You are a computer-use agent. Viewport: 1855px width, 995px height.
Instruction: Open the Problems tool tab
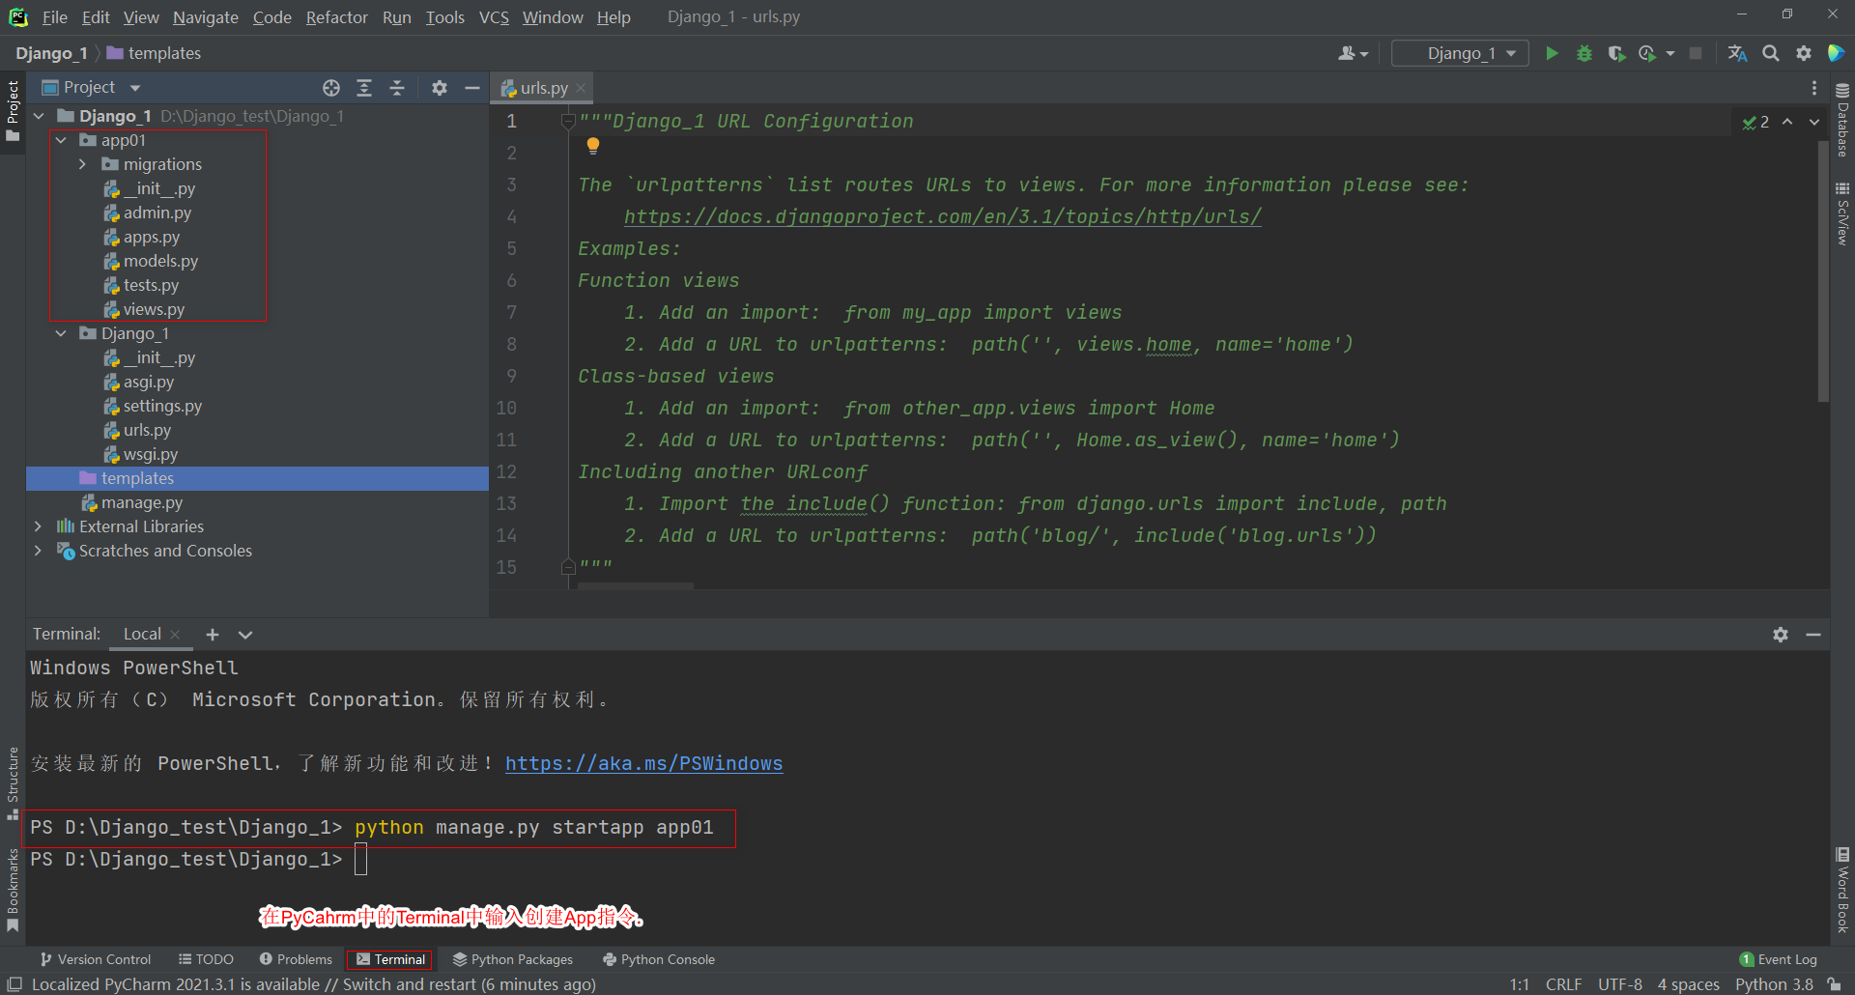click(x=296, y=959)
